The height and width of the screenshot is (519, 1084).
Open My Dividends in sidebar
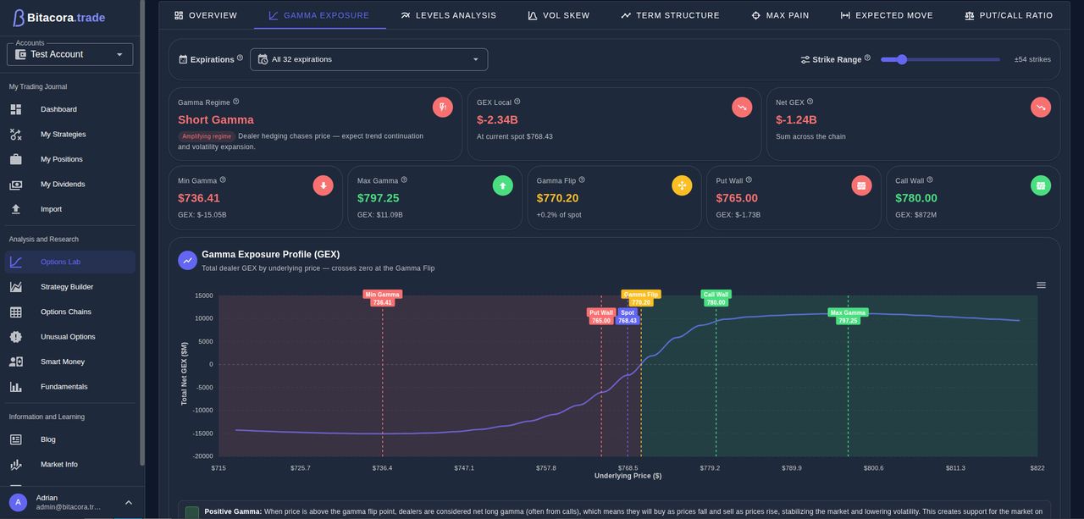pos(69,184)
